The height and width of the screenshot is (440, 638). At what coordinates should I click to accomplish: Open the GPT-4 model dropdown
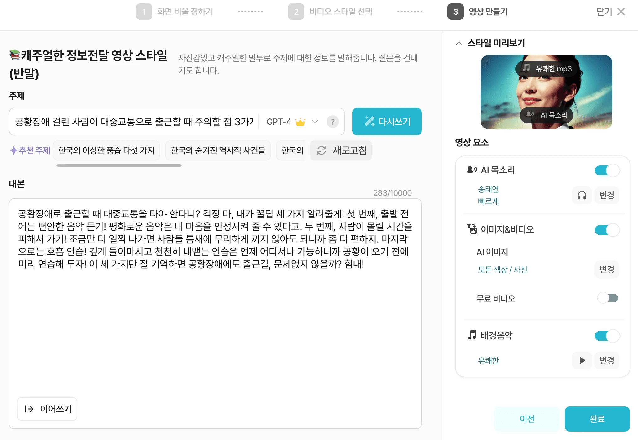(316, 122)
